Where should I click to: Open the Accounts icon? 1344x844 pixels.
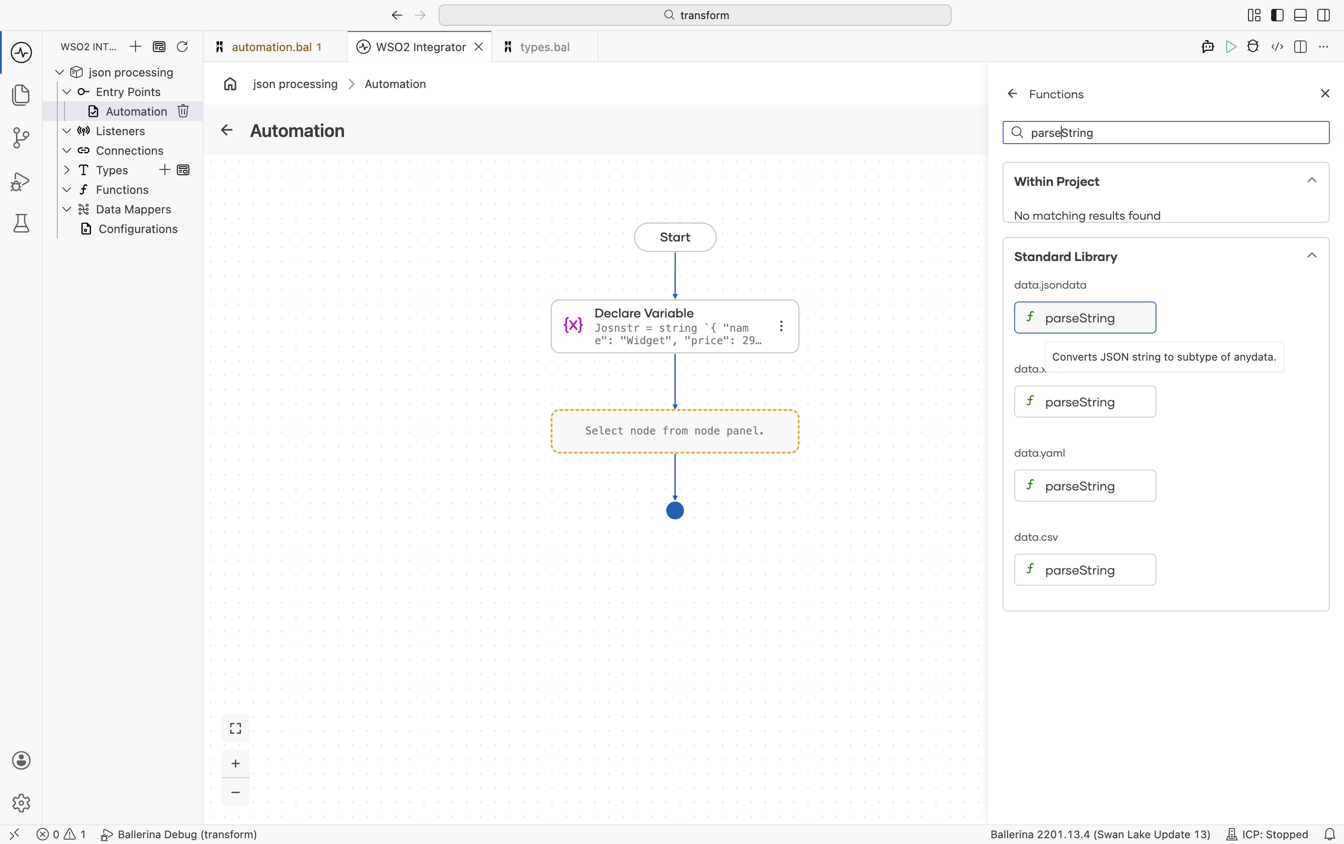pyautogui.click(x=21, y=760)
